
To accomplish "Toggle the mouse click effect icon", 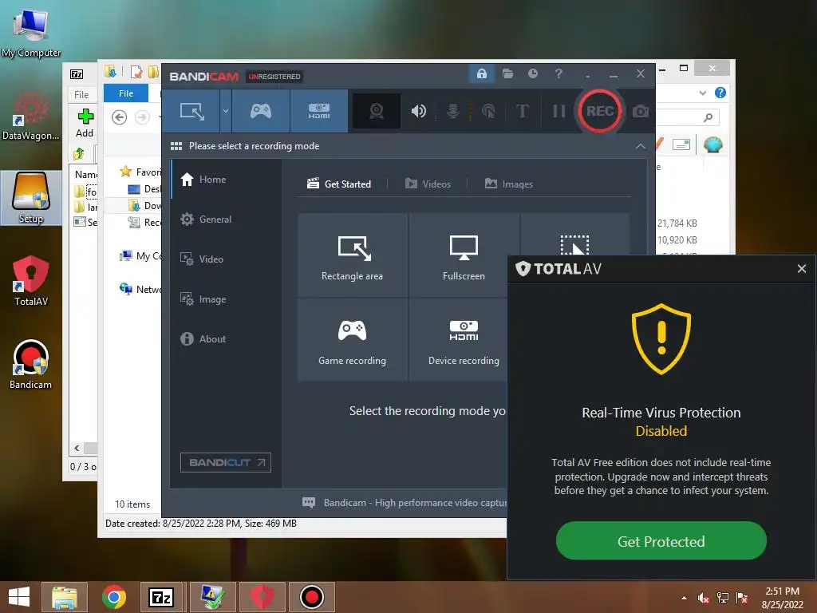I will coord(488,111).
